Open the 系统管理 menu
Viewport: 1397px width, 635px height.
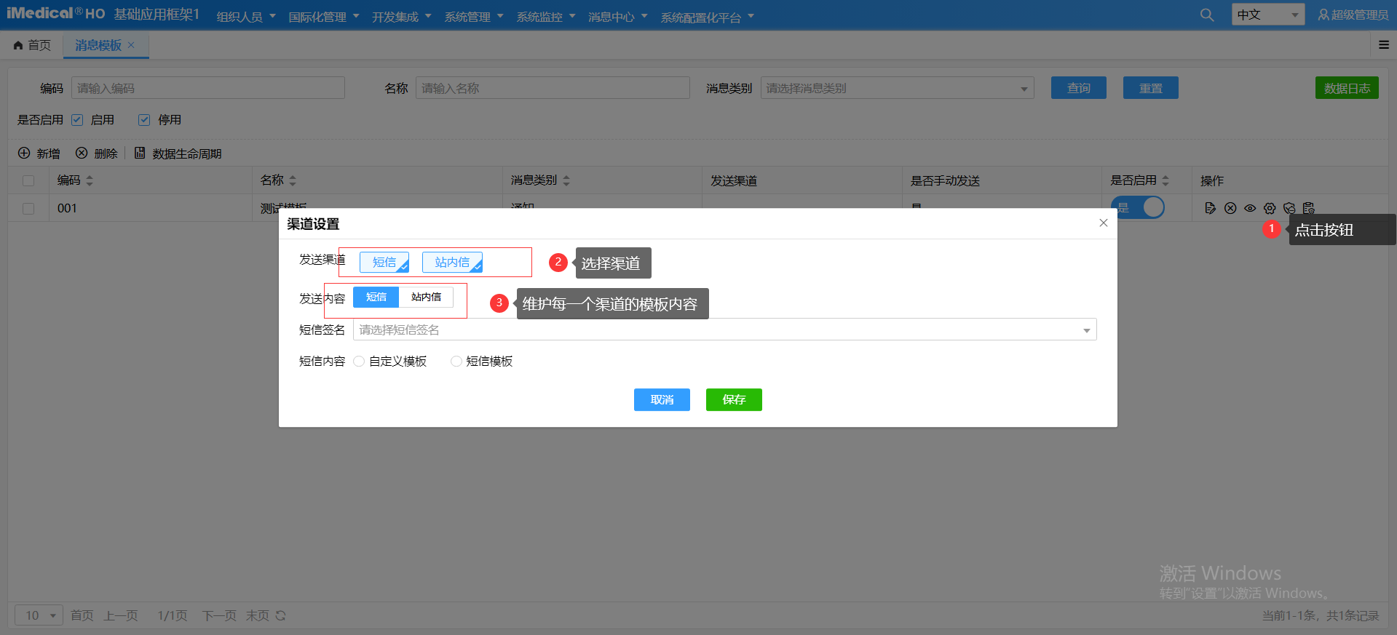[x=473, y=17]
